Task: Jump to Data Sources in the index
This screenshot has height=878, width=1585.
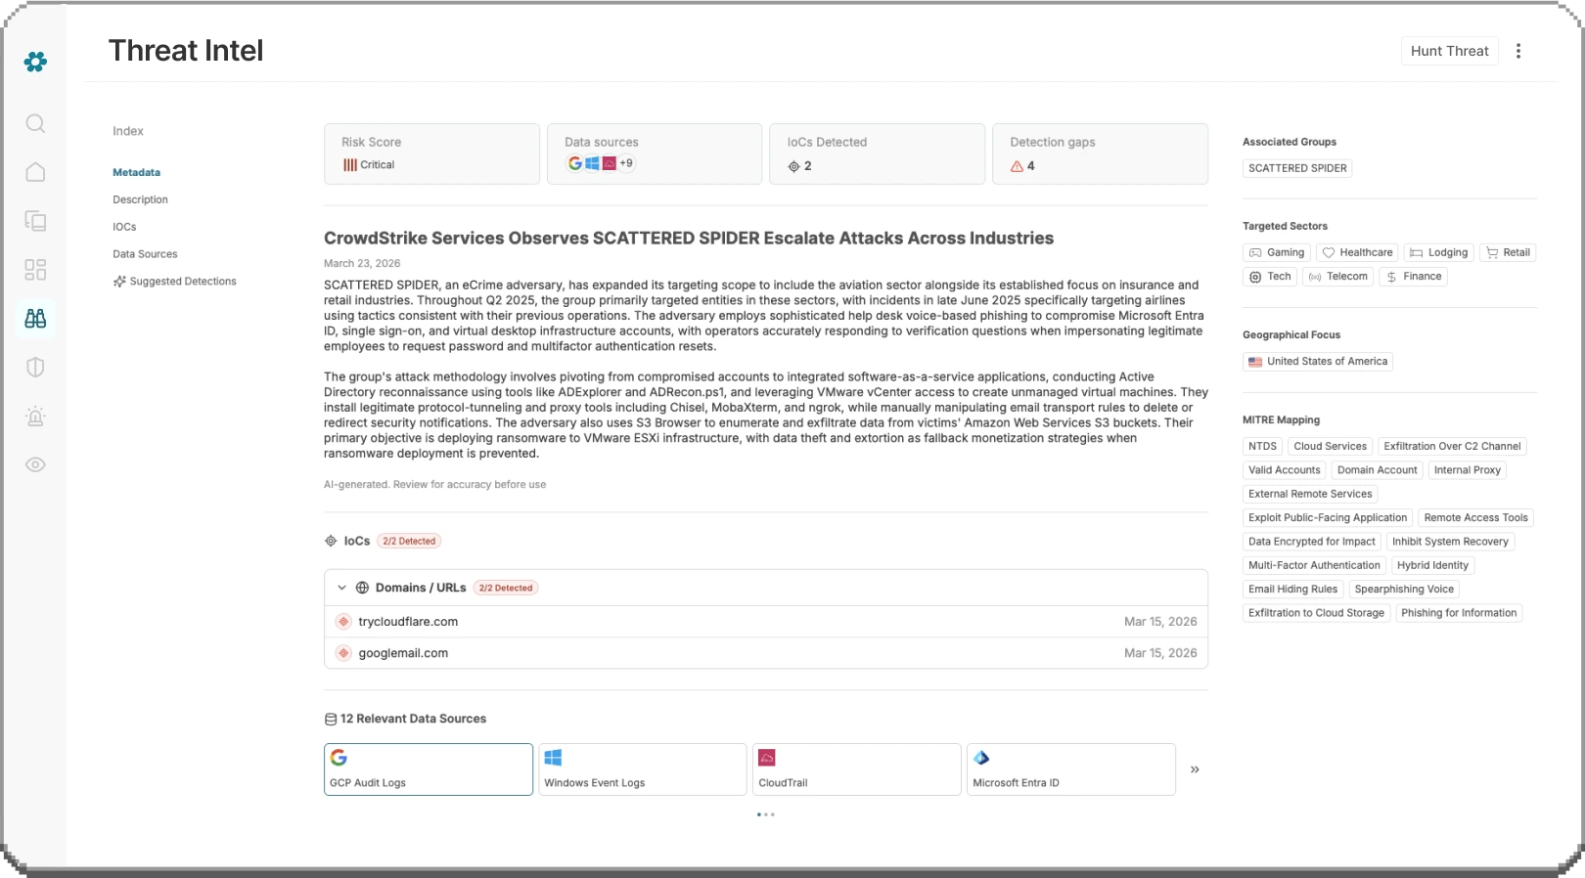Action: point(145,254)
